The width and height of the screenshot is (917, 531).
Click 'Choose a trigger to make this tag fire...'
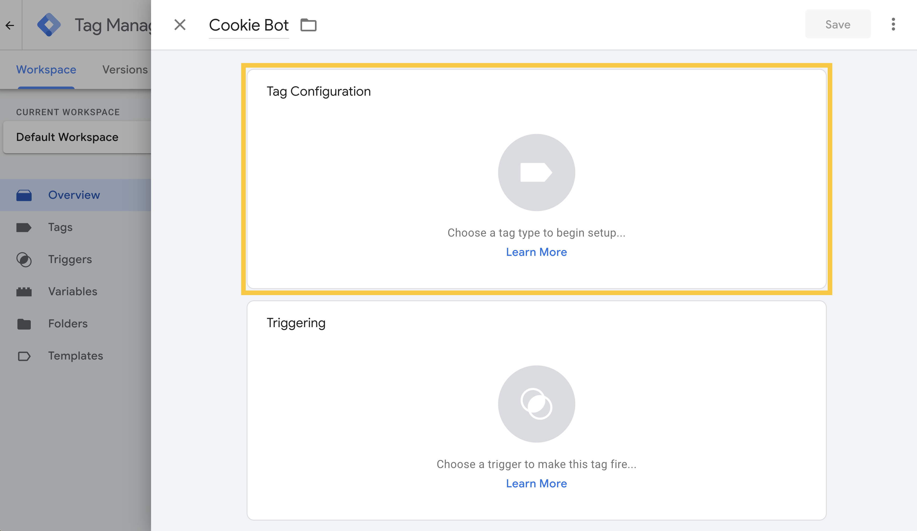click(x=536, y=464)
